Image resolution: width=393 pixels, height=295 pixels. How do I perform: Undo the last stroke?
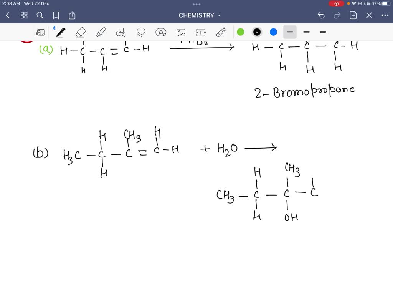321,15
